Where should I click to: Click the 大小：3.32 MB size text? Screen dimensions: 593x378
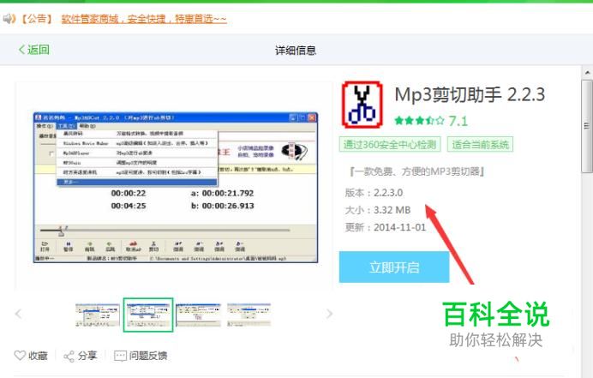coord(377,210)
